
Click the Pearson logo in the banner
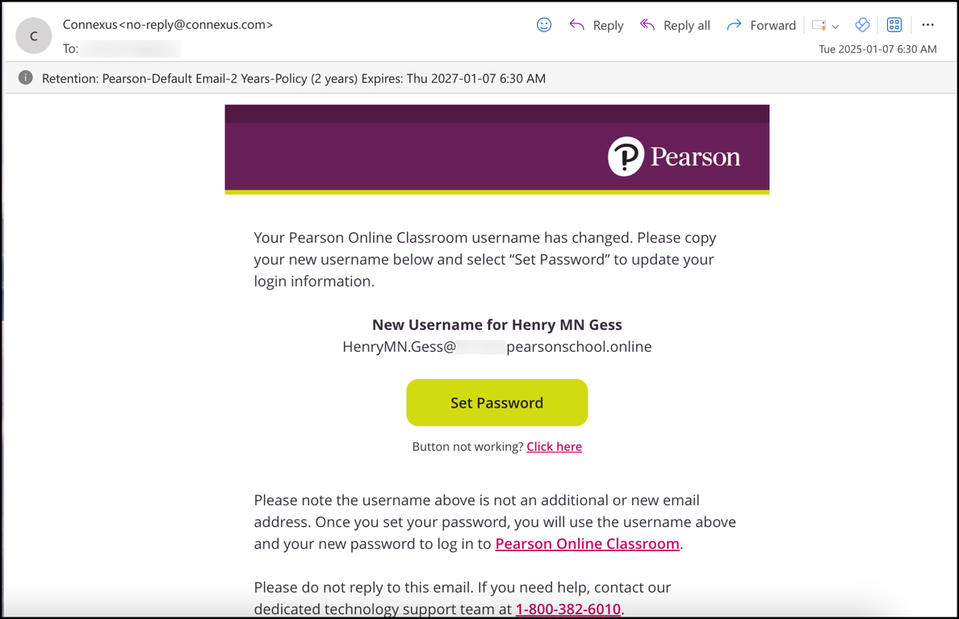pyautogui.click(x=674, y=157)
